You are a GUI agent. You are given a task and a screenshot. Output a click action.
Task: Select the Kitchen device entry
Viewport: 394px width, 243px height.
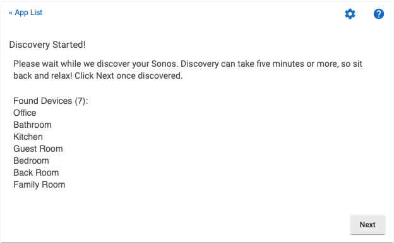pyautogui.click(x=28, y=137)
